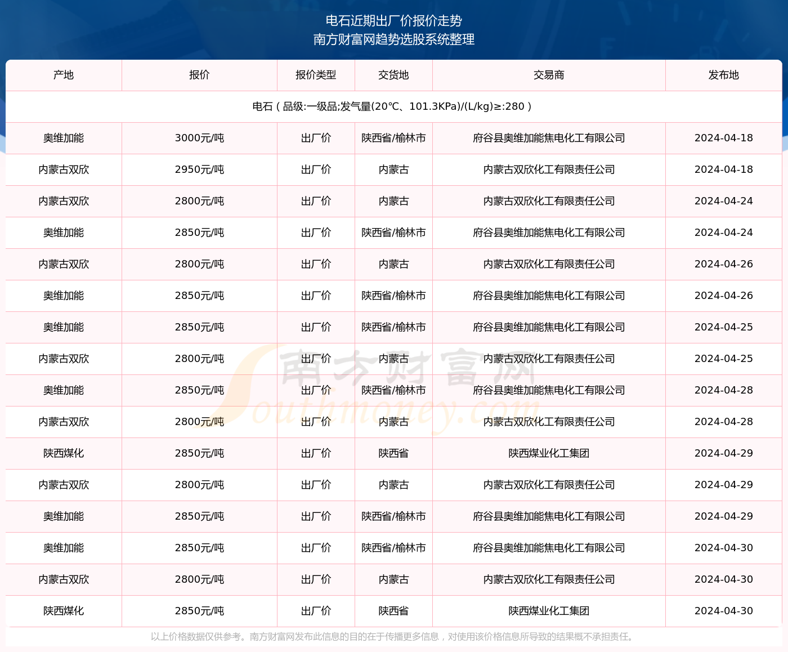Viewport: 788px width, 652px height.
Task: Click 2850元/吨 in the 陕西煤化 2024-04-30 row
Action: pyautogui.click(x=199, y=611)
